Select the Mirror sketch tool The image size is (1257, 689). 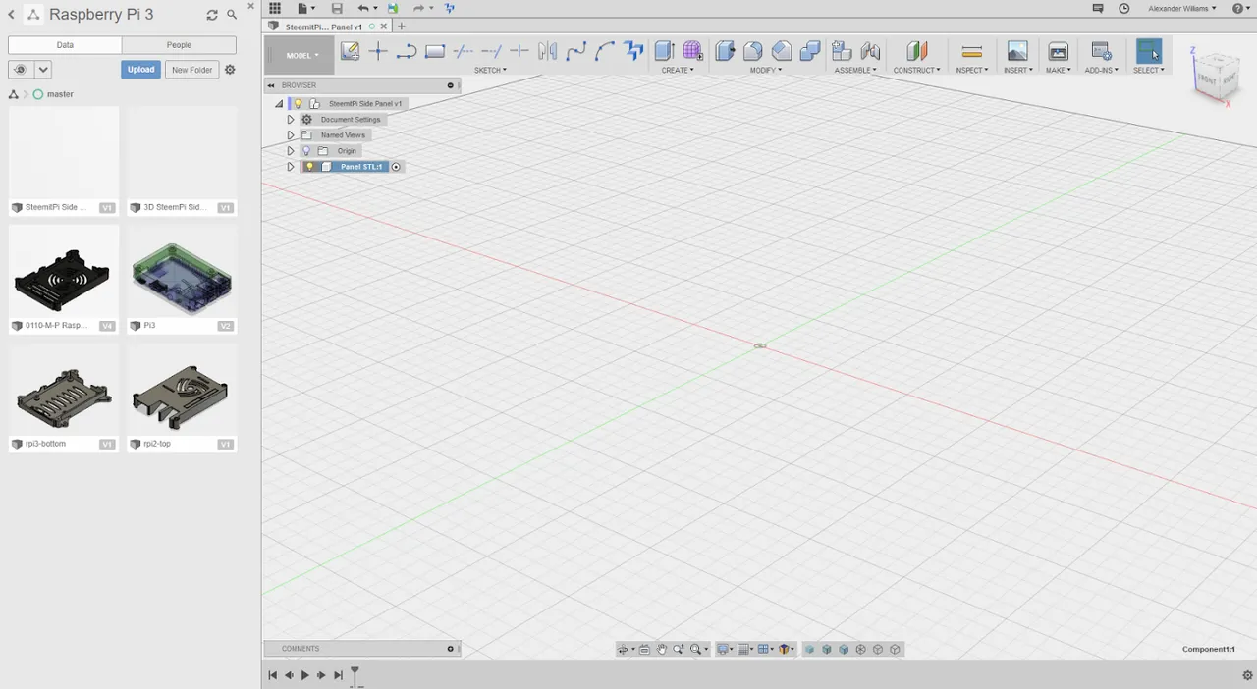[548, 51]
